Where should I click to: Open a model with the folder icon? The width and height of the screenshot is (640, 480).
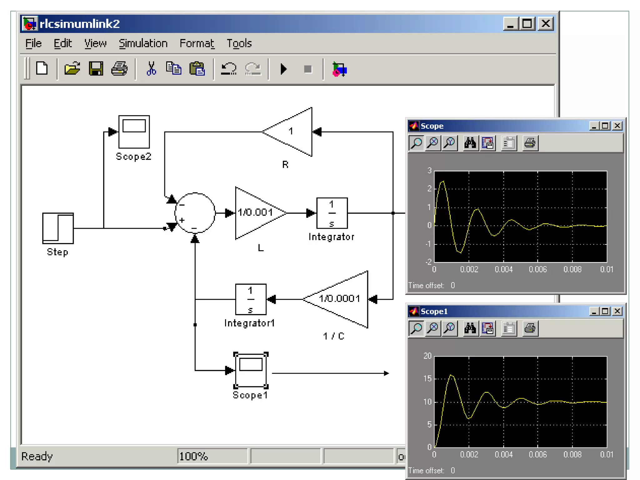click(x=72, y=69)
